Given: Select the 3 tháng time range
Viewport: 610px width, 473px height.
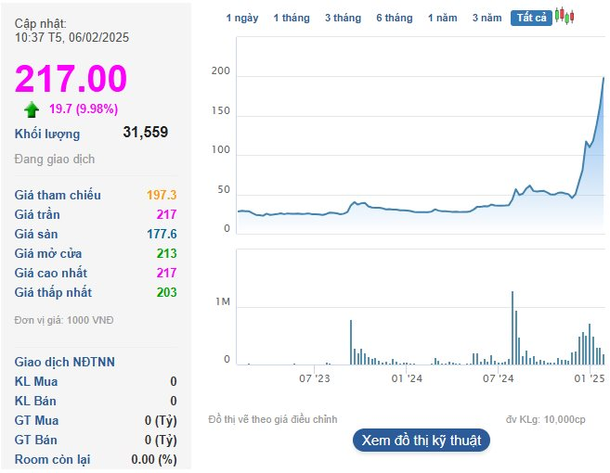Looking at the screenshot, I should pyautogui.click(x=343, y=18).
